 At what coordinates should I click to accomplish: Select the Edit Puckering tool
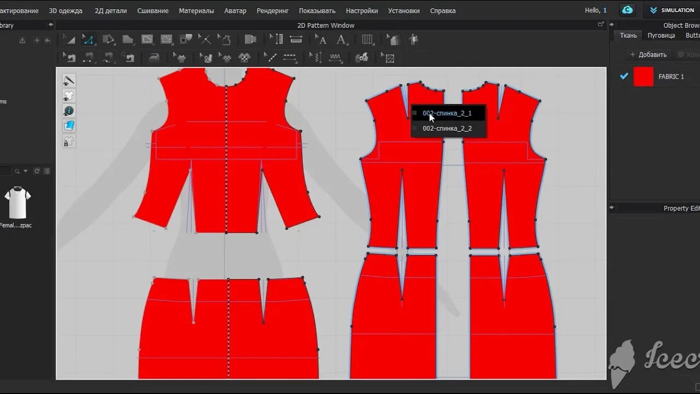(316, 57)
